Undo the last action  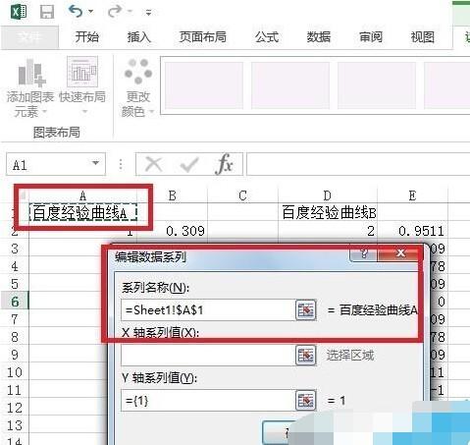[76, 12]
